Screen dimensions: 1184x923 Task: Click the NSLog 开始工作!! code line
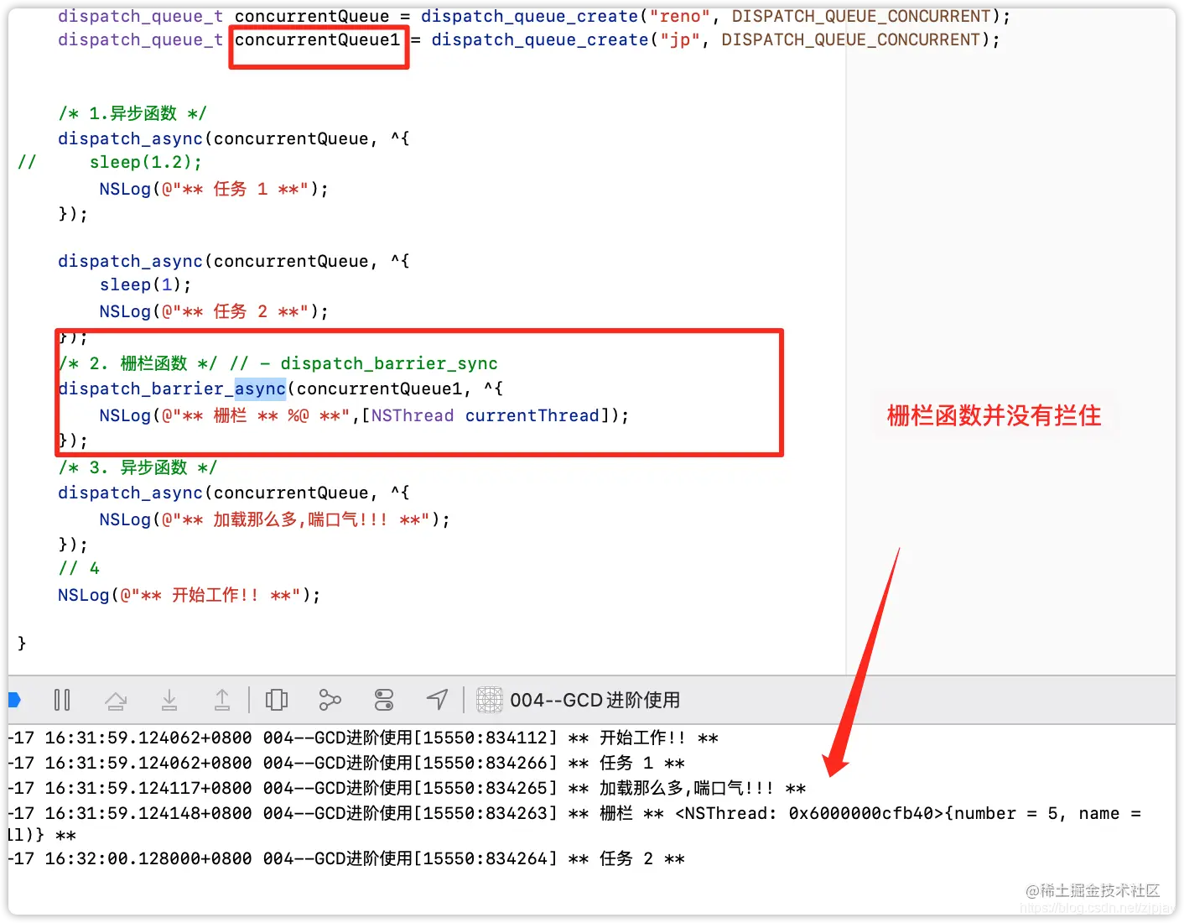(x=190, y=595)
